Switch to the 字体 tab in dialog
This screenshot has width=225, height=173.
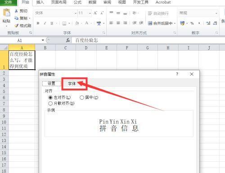[72, 84]
